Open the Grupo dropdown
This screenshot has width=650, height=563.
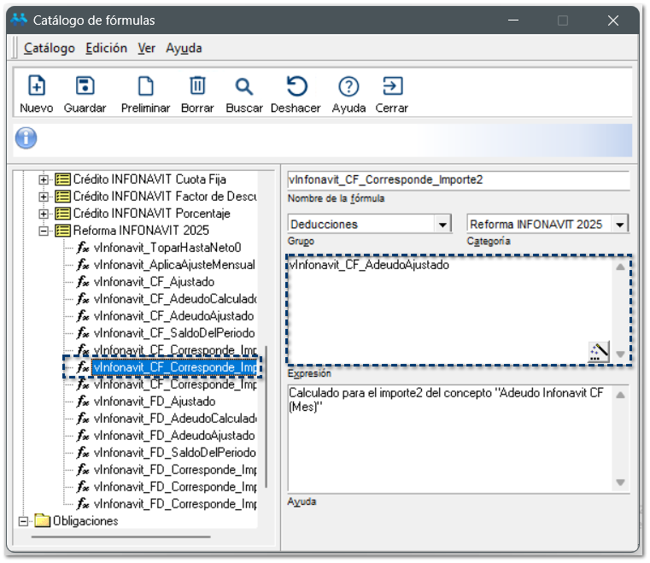442,225
